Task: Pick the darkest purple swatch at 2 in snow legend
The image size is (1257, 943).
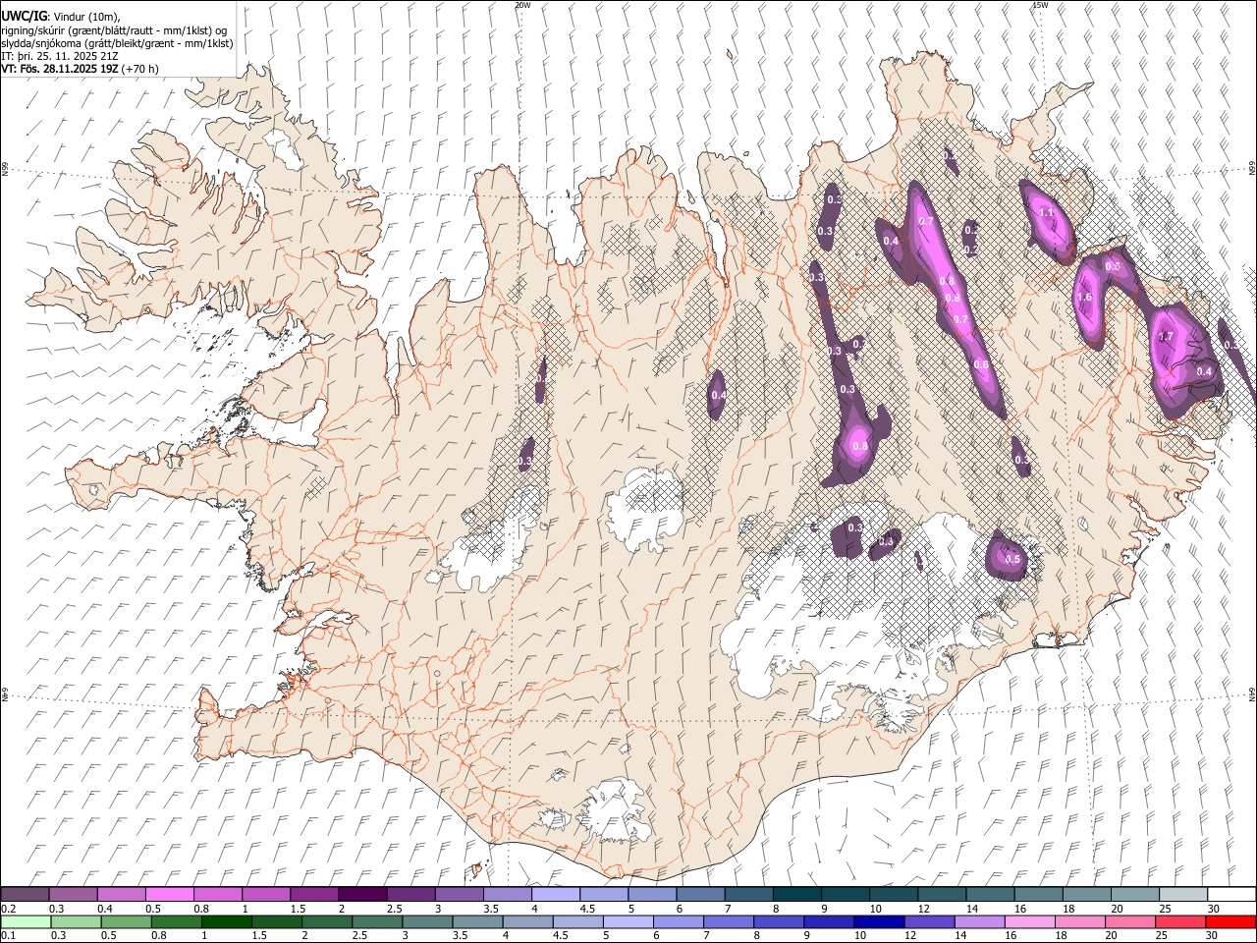Action: click(361, 894)
